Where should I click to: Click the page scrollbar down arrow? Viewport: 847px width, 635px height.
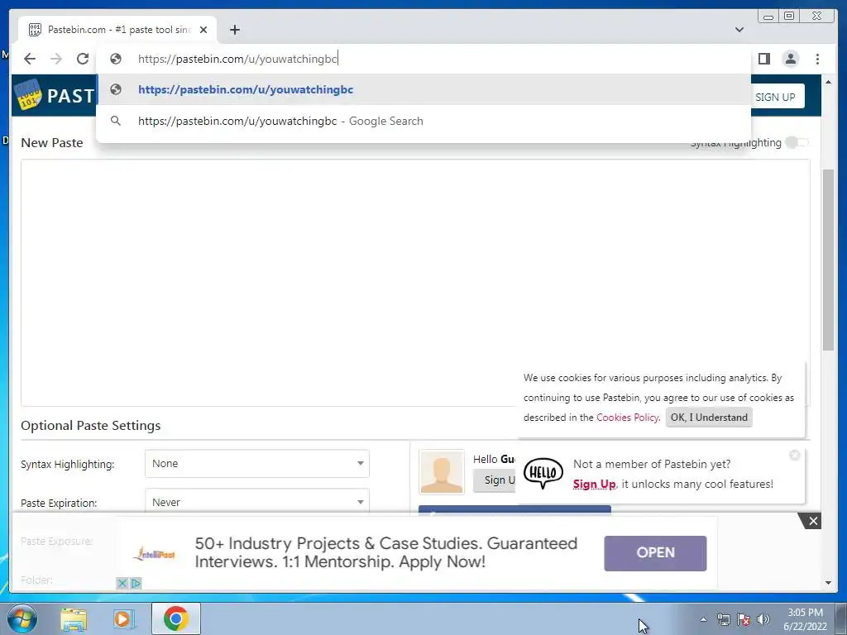[x=828, y=583]
